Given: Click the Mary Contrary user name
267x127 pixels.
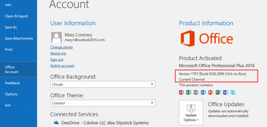Looking at the screenshot, I should click(78, 35).
